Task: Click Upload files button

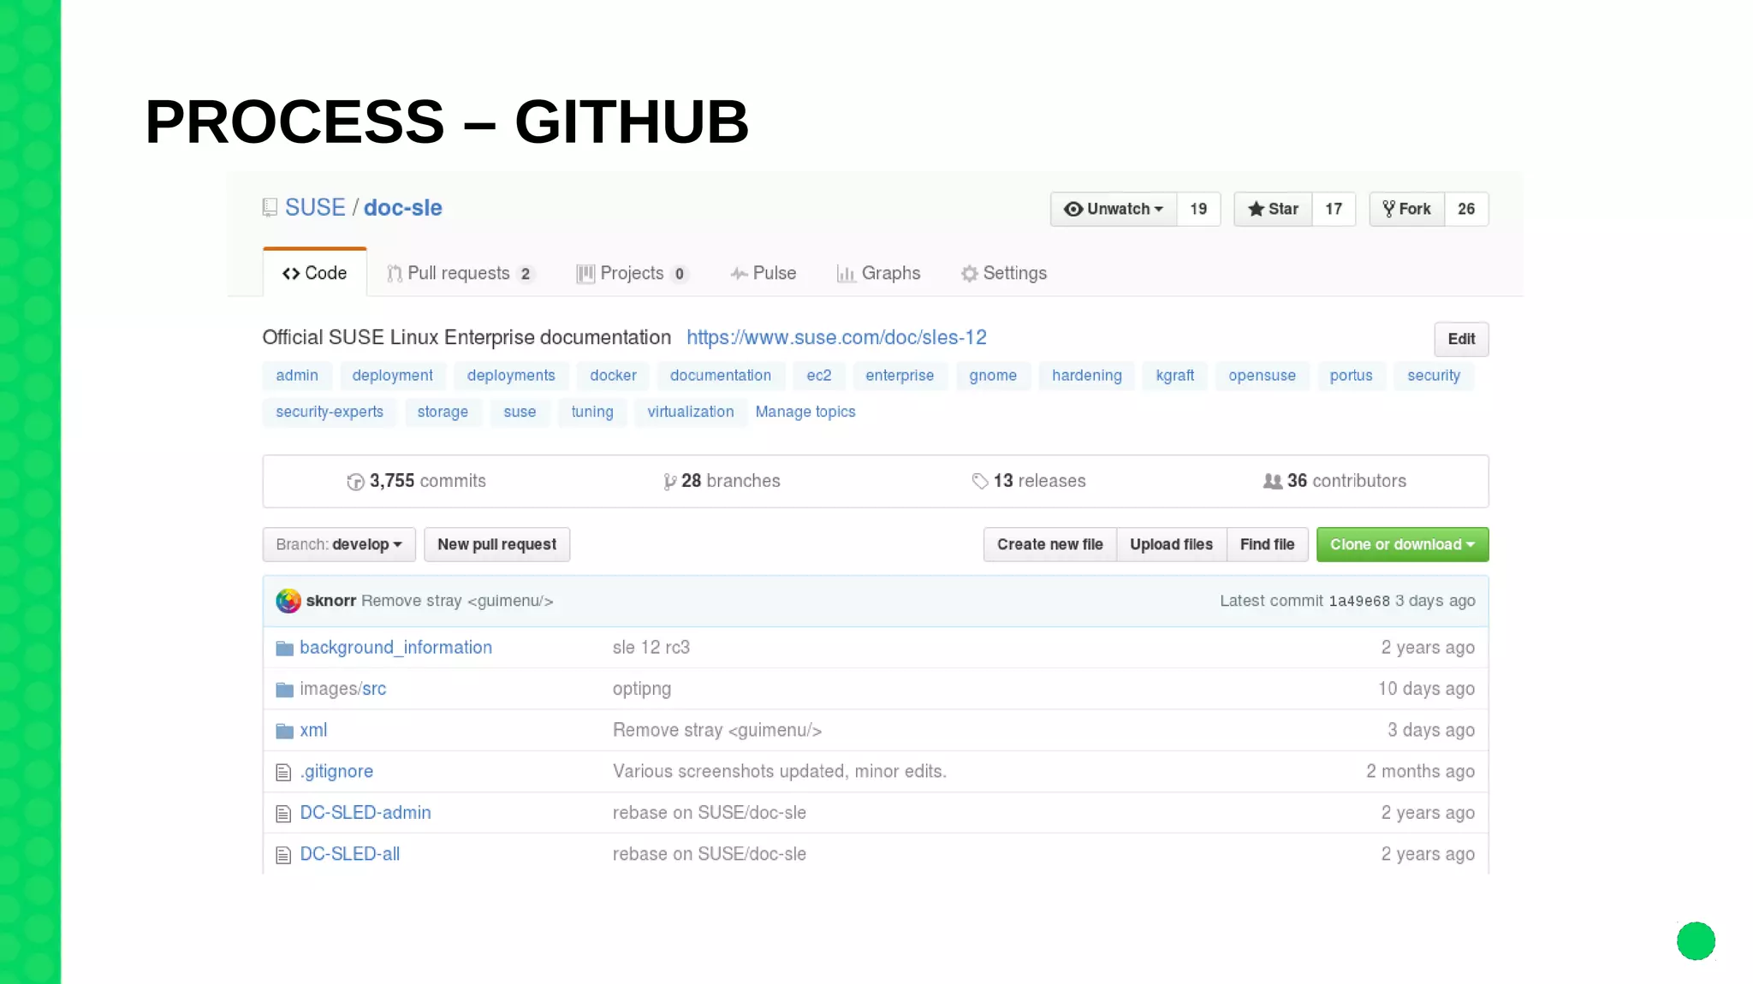Action: click(x=1171, y=544)
